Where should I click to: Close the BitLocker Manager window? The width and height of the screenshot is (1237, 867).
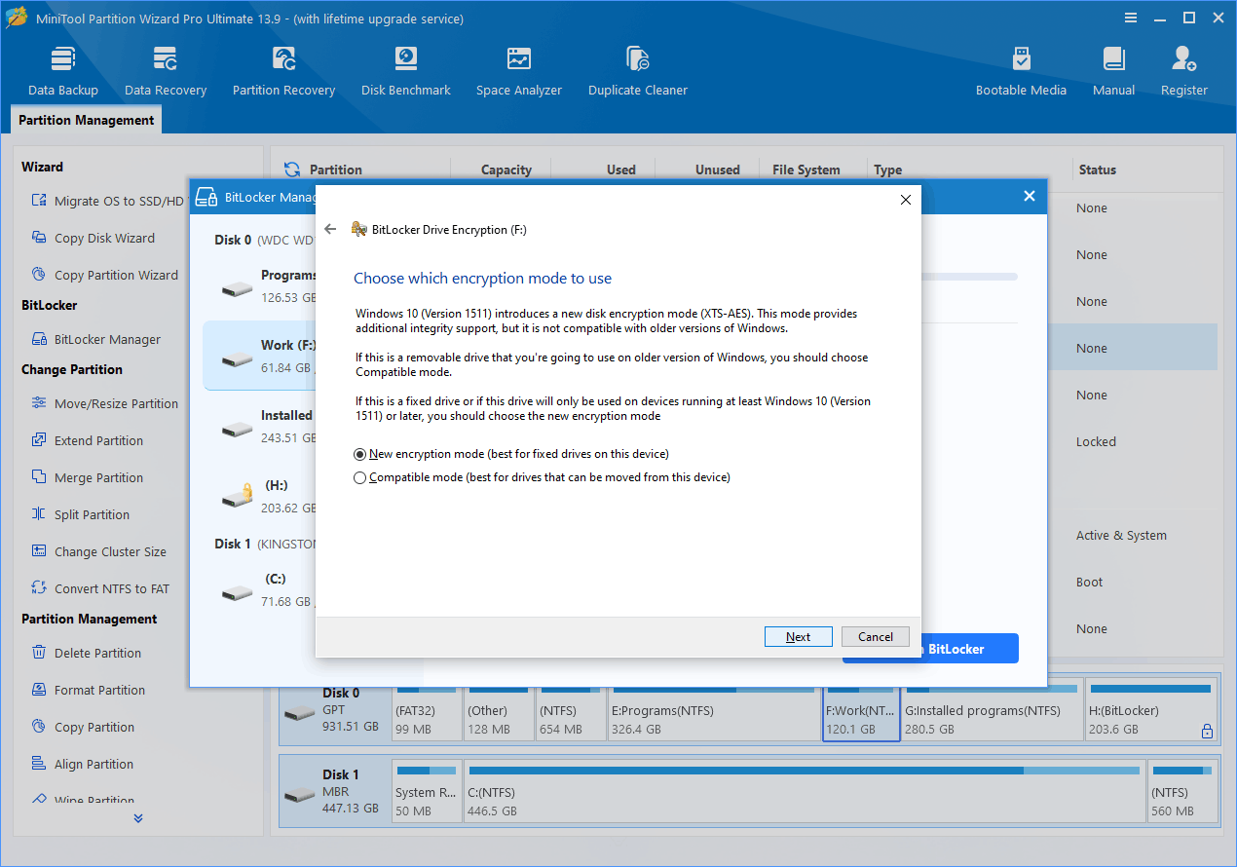tap(1029, 196)
